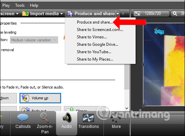Open the Help menu

[34, 5]
